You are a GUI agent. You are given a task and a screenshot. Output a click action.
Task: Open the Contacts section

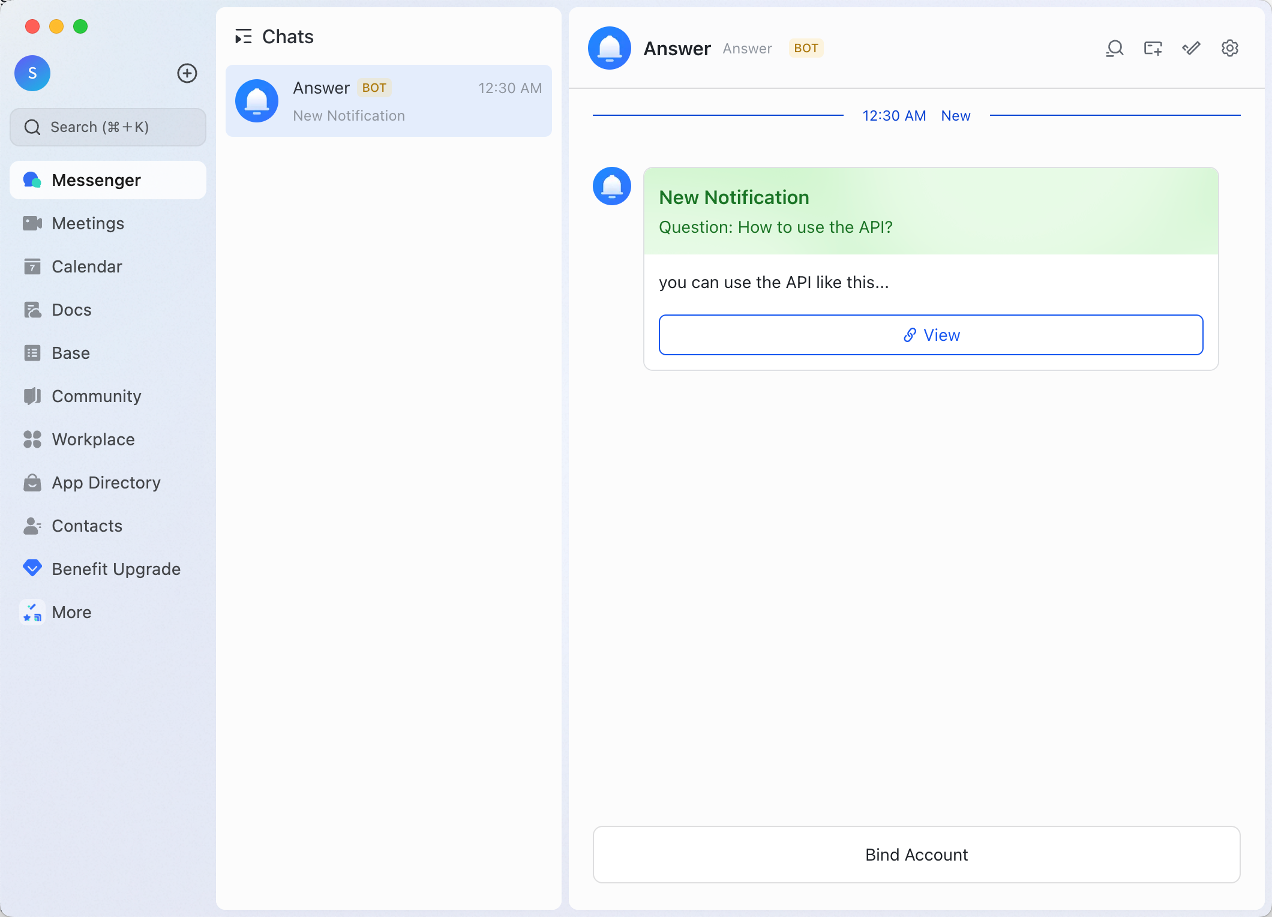click(x=87, y=526)
